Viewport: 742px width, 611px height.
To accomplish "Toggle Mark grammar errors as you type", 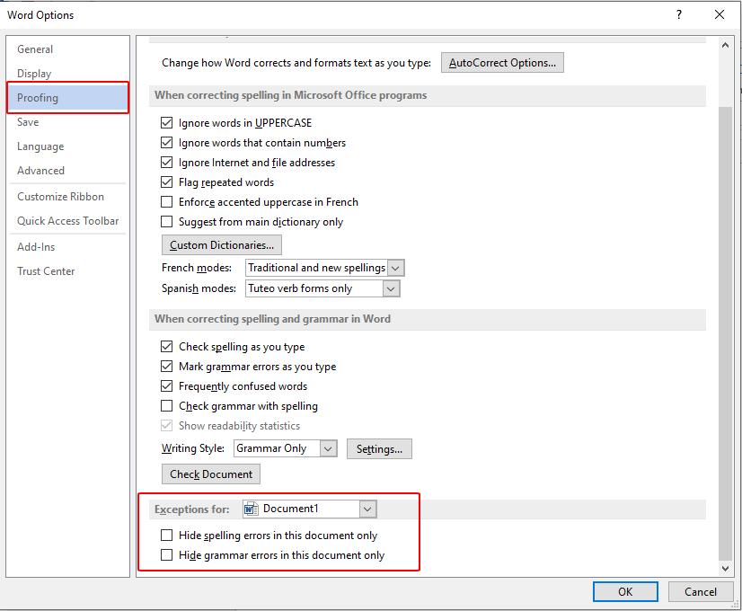I will coord(166,367).
